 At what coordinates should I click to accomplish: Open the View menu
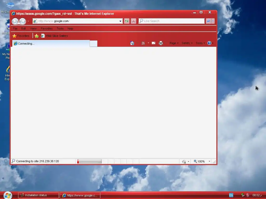(x=33, y=29)
